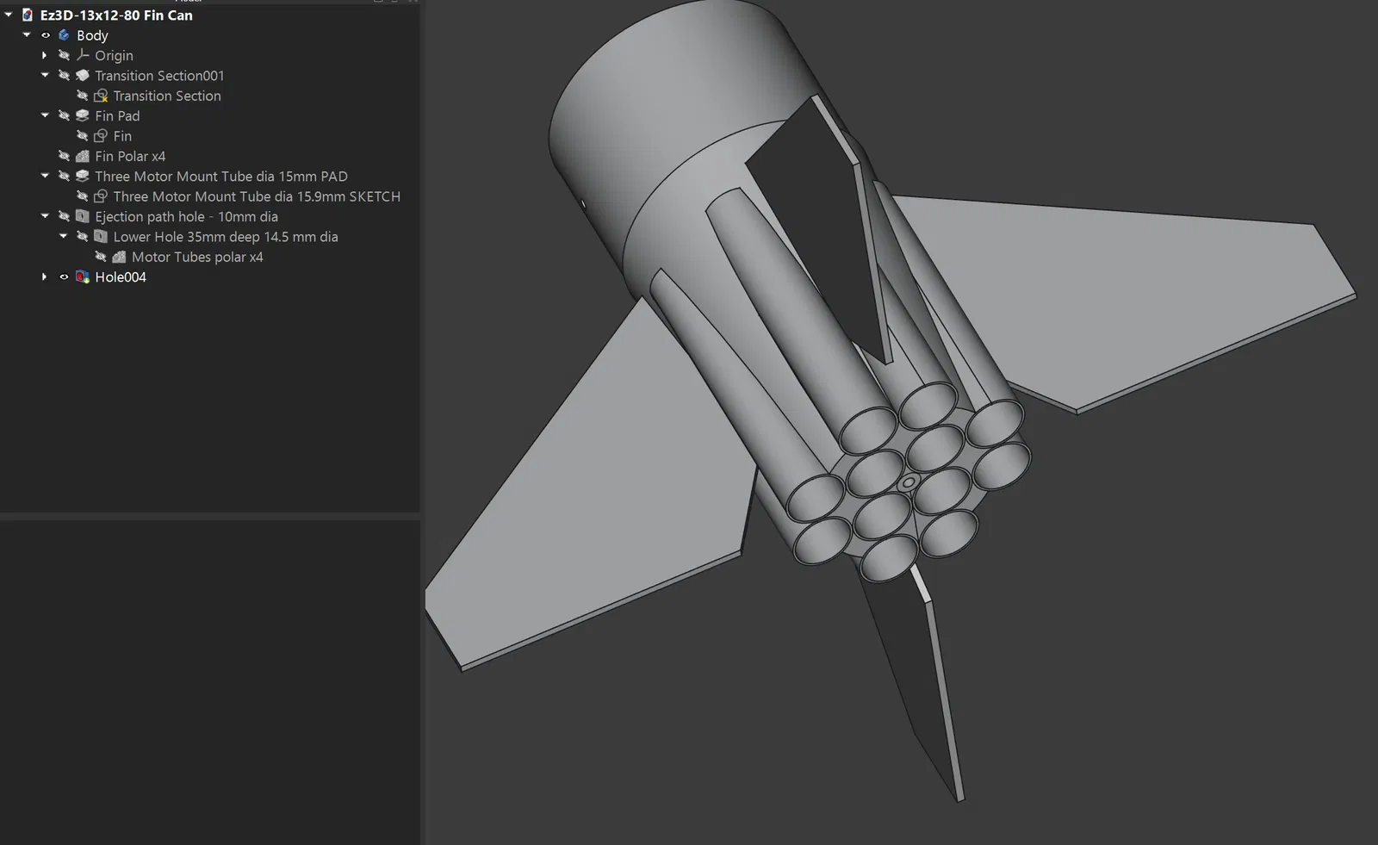Screen dimensions: 1378x845
Task: Click the Ez3D-13x12-80 Fin Can document icon
Action: tap(28, 15)
